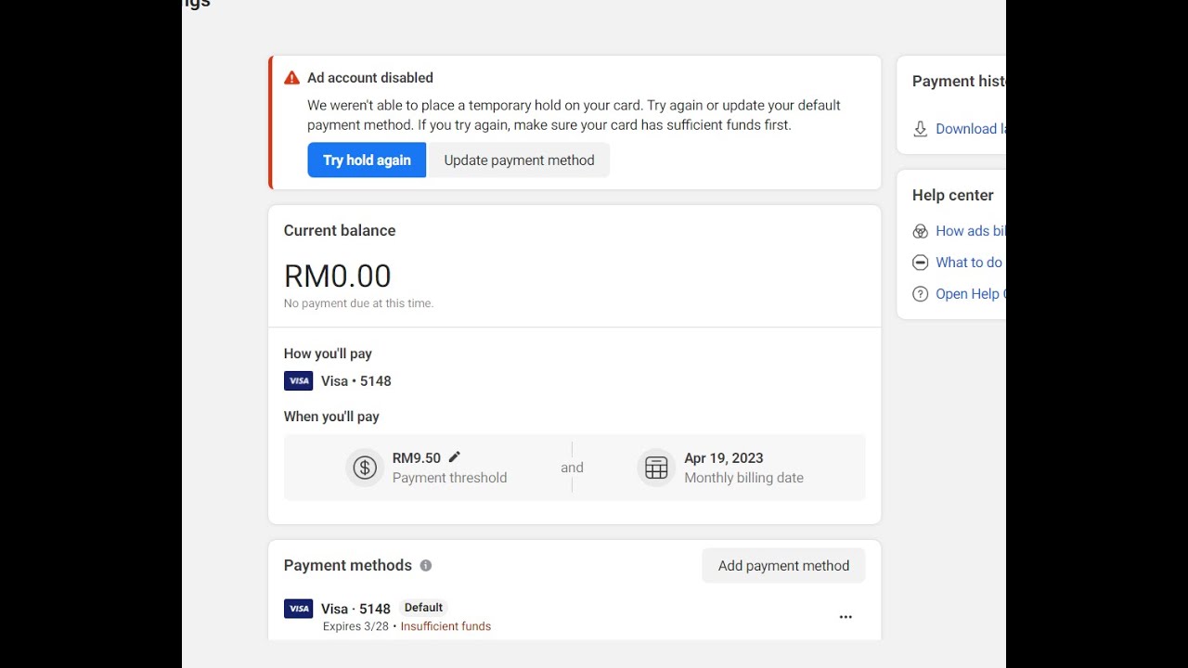This screenshot has height=668, width=1188.
Task: Click the red warning triangle icon
Action: coord(291,78)
